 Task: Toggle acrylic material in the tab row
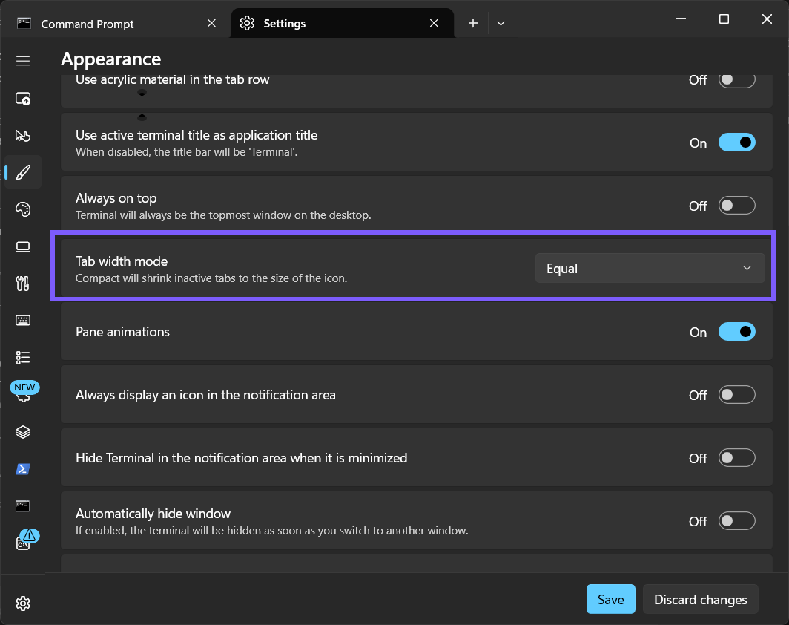pos(736,79)
